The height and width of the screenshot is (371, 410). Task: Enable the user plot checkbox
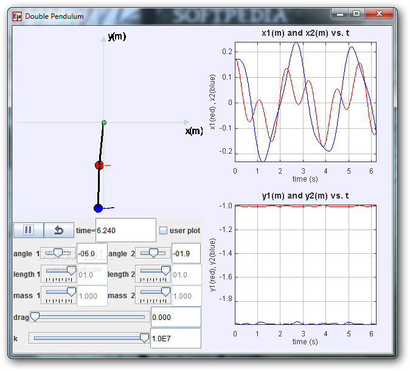pos(164,230)
